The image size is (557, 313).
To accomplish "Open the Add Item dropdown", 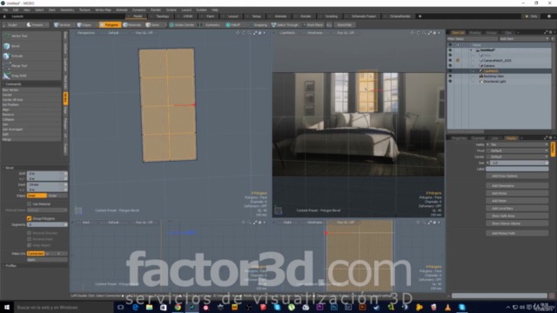I will (524, 38).
